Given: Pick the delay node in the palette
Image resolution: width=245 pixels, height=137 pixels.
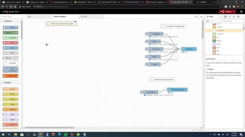Looking at the screenshot, I should point(10,115).
